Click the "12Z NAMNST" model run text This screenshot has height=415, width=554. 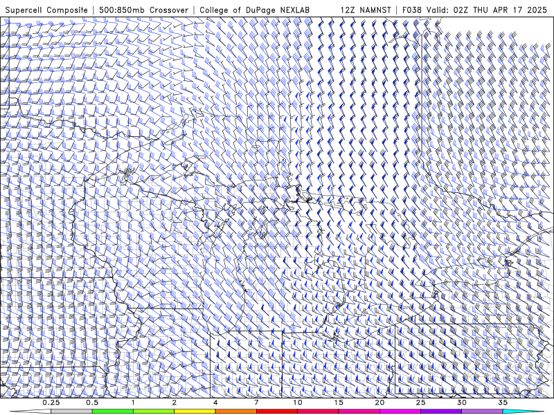(366, 10)
